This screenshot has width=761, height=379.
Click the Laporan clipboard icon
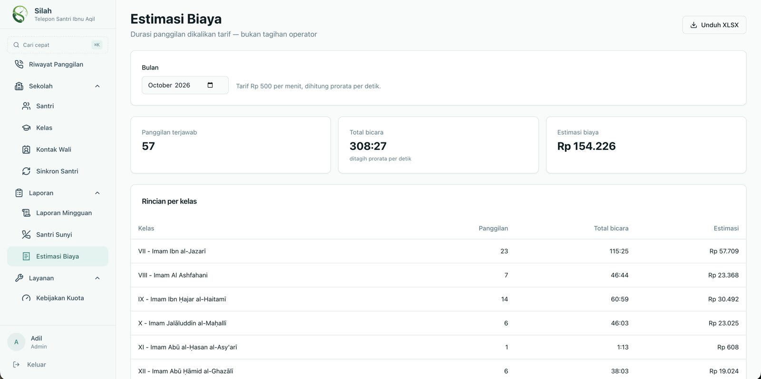point(19,193)
